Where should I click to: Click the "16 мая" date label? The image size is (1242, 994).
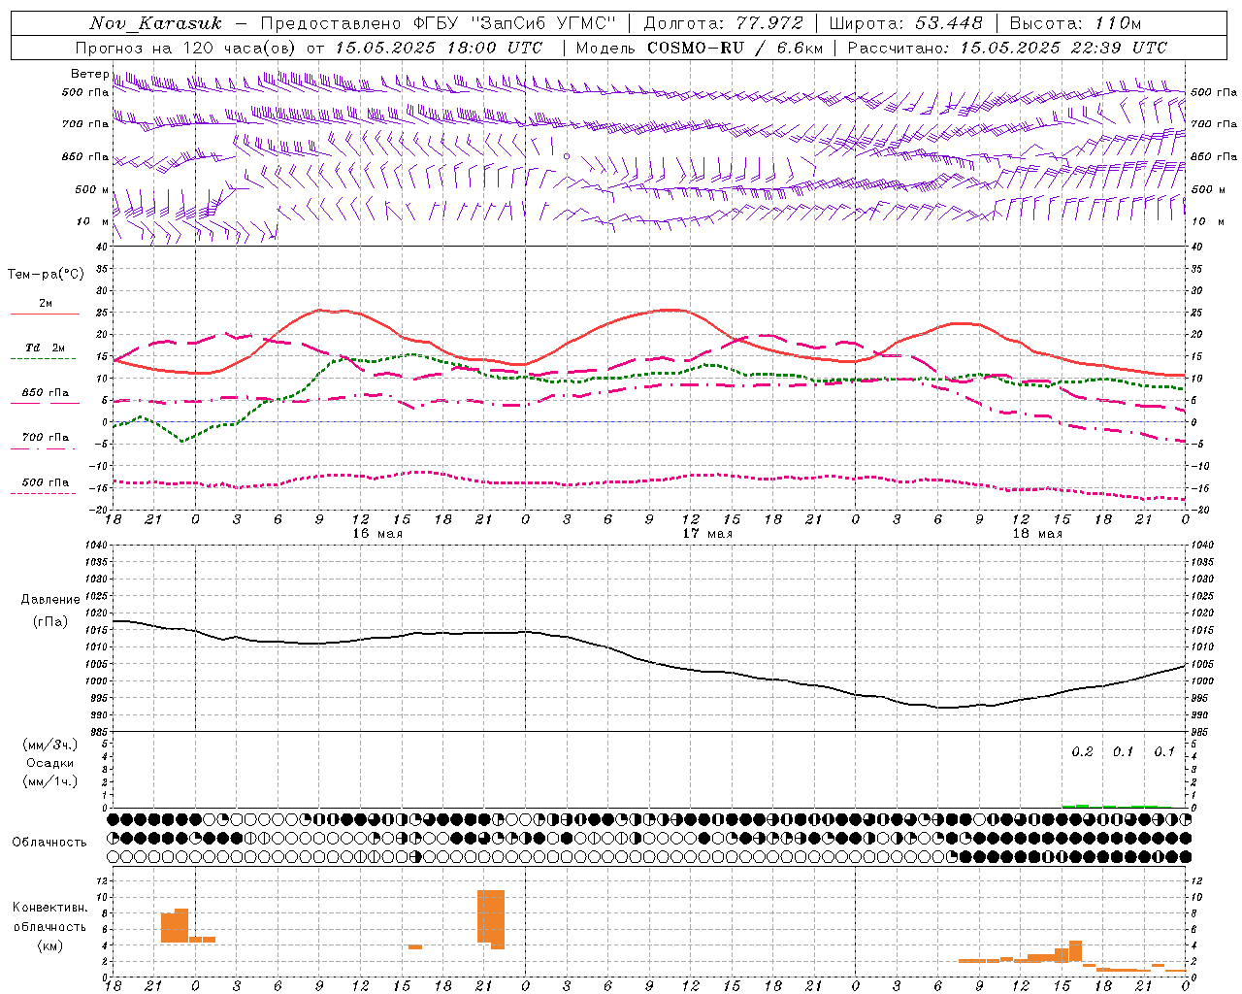tap(377, 534)
